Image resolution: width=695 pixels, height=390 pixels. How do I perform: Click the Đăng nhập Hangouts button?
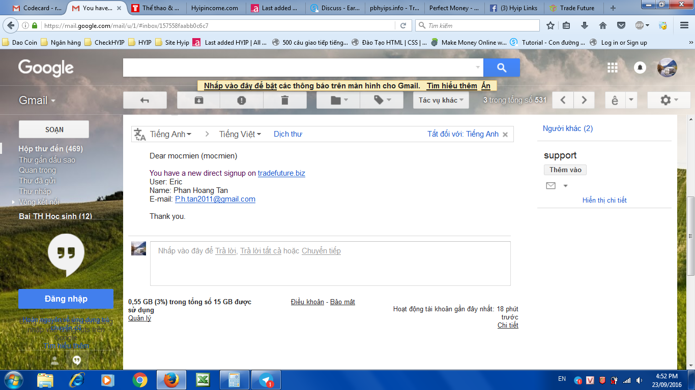click(66, 299)
